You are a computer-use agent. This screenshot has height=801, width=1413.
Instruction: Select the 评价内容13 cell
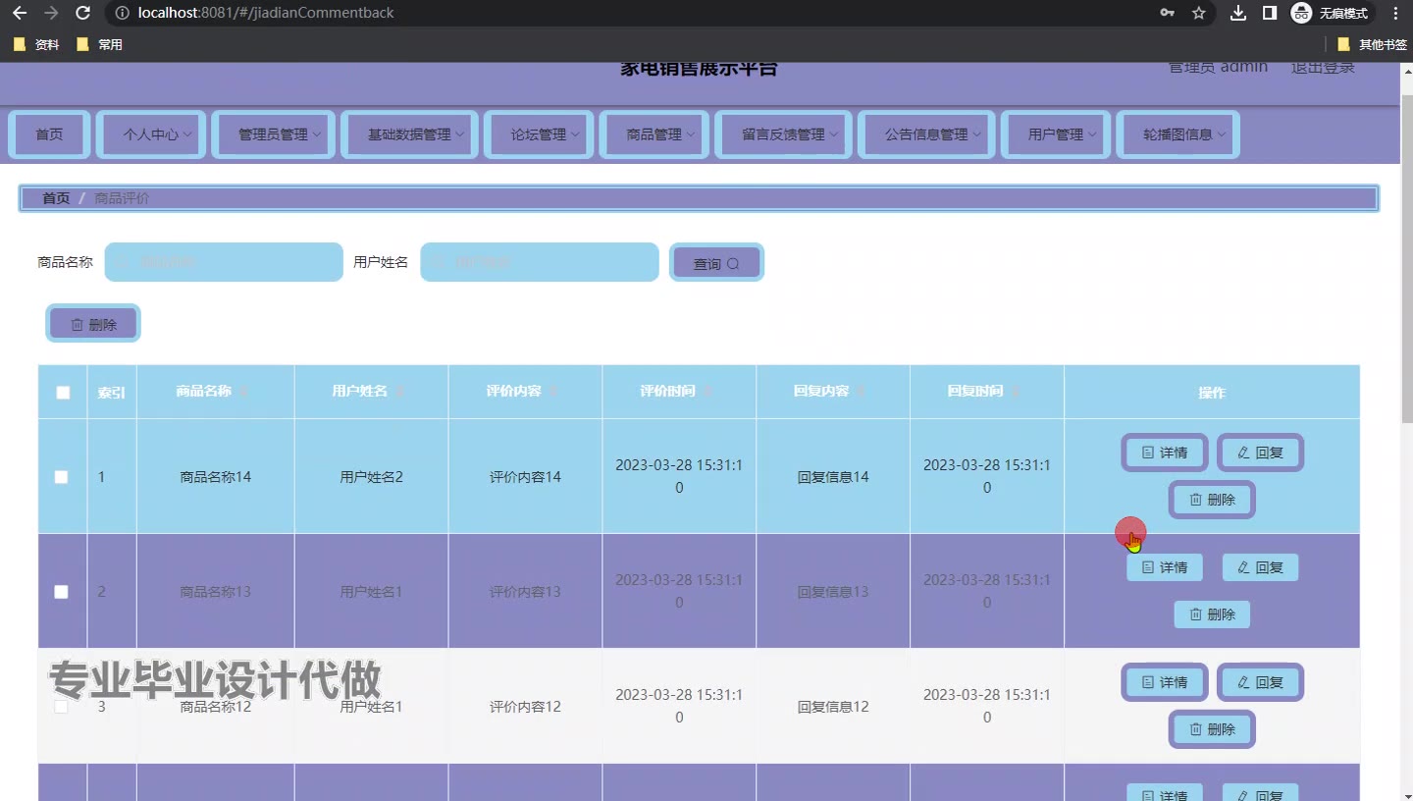(525, 592)
